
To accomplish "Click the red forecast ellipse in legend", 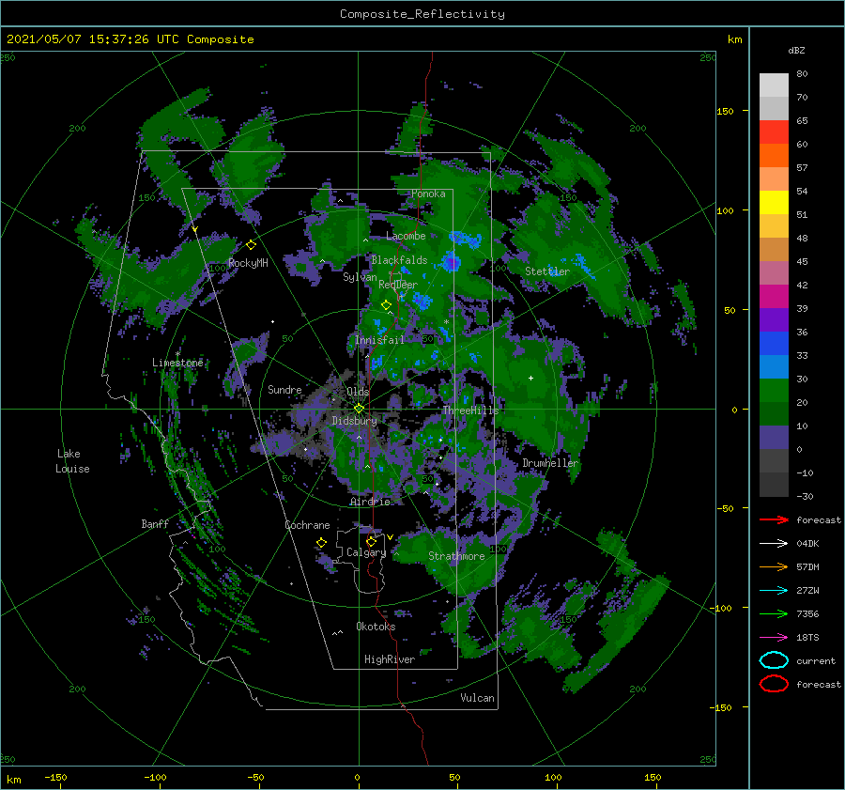I will pos(774,684).
